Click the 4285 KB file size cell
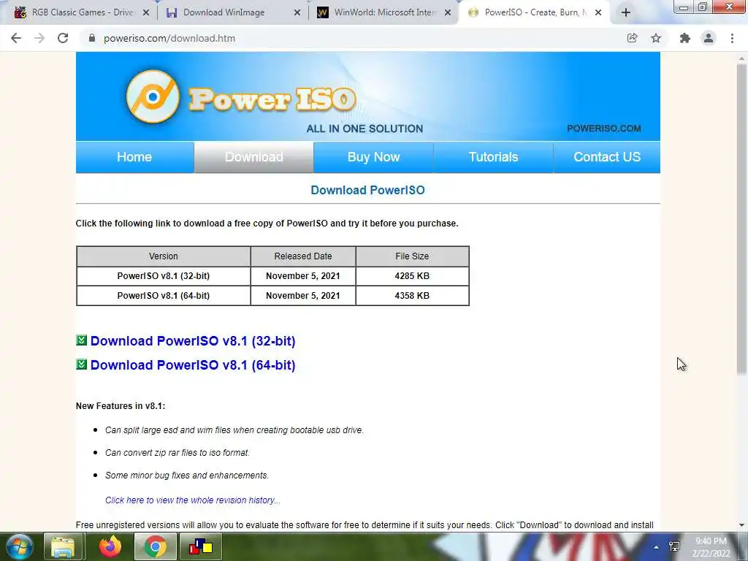 click(412, 275)
